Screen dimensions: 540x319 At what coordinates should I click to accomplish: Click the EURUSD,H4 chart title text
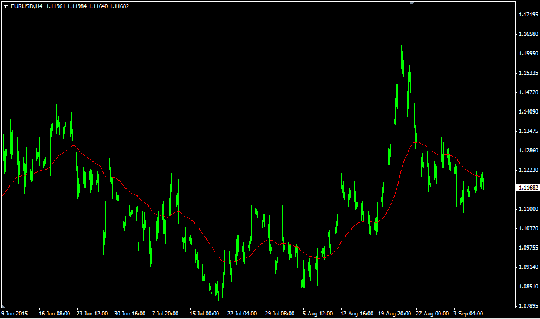coord(26,6)
